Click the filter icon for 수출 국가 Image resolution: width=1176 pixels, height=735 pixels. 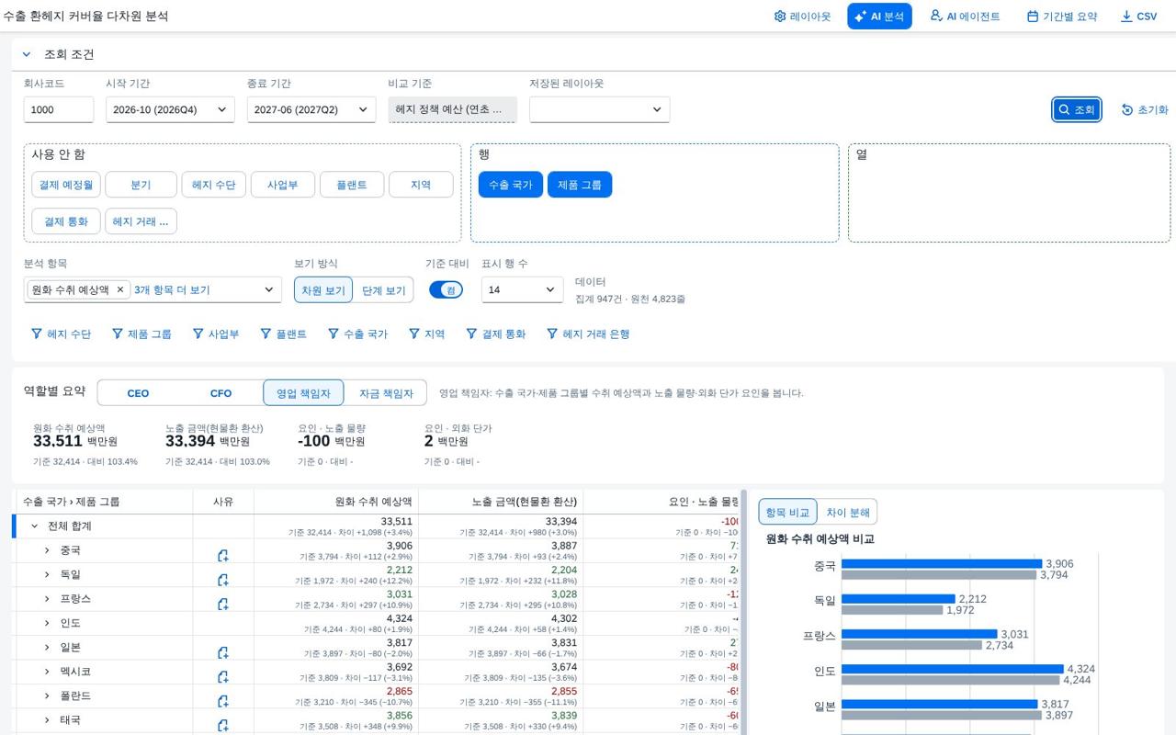tap(334, 334)
